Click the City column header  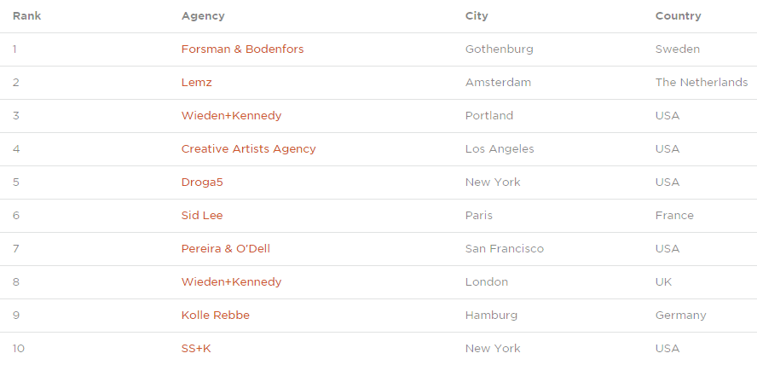click(x=477, y=16)
